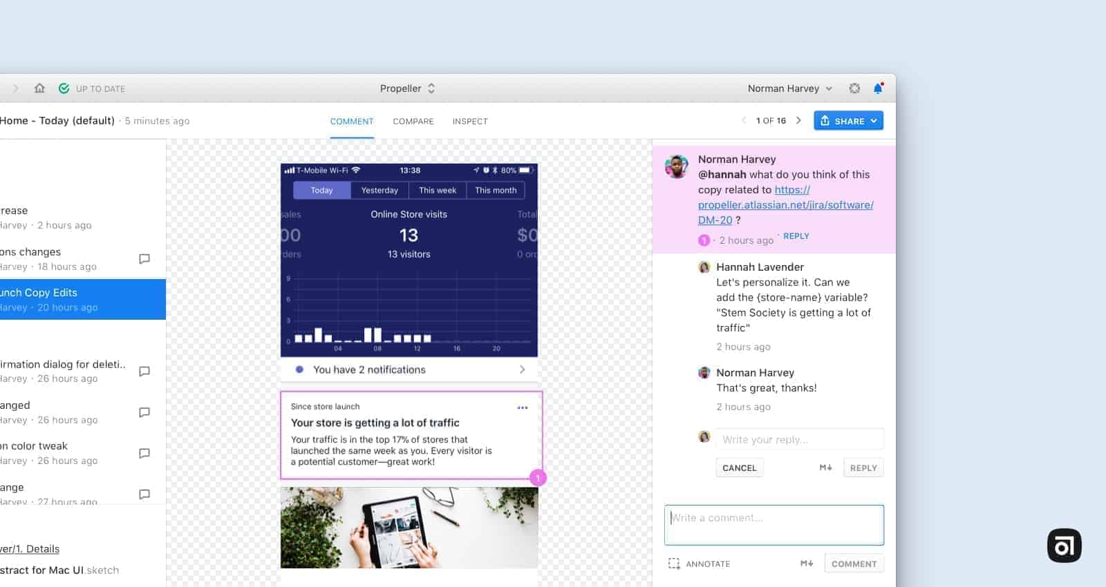
Task: Click the Cancel reply button
Action: click(740, 468)
